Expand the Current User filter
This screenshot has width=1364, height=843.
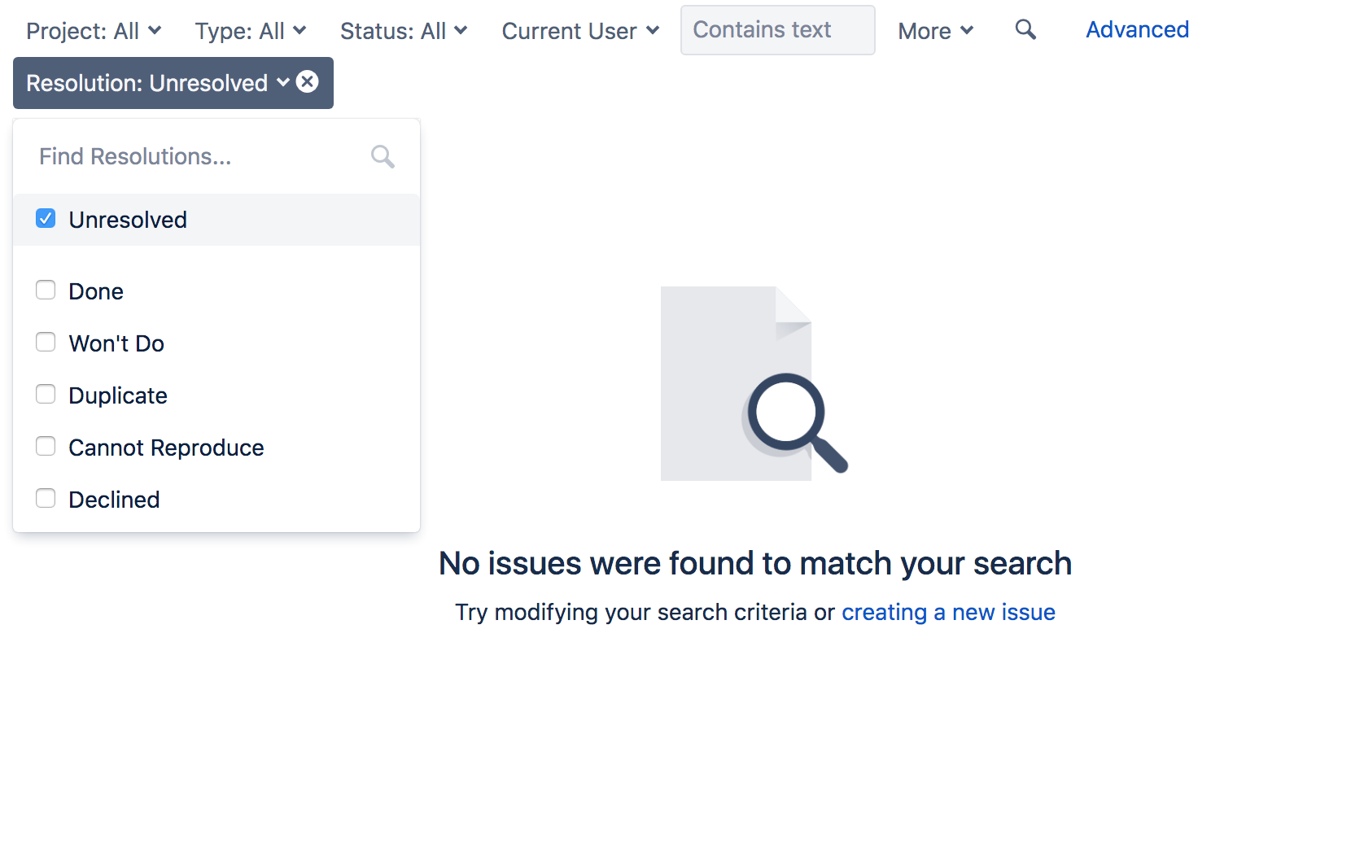[x=580, y=31]
